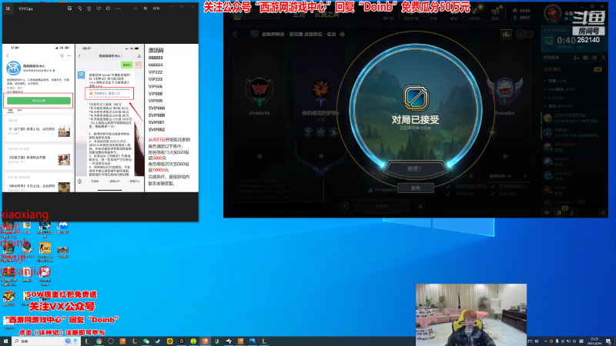Screen dimensions: 616x346
Task: Select friend Angel120 in the list
Action: point(574,175)
